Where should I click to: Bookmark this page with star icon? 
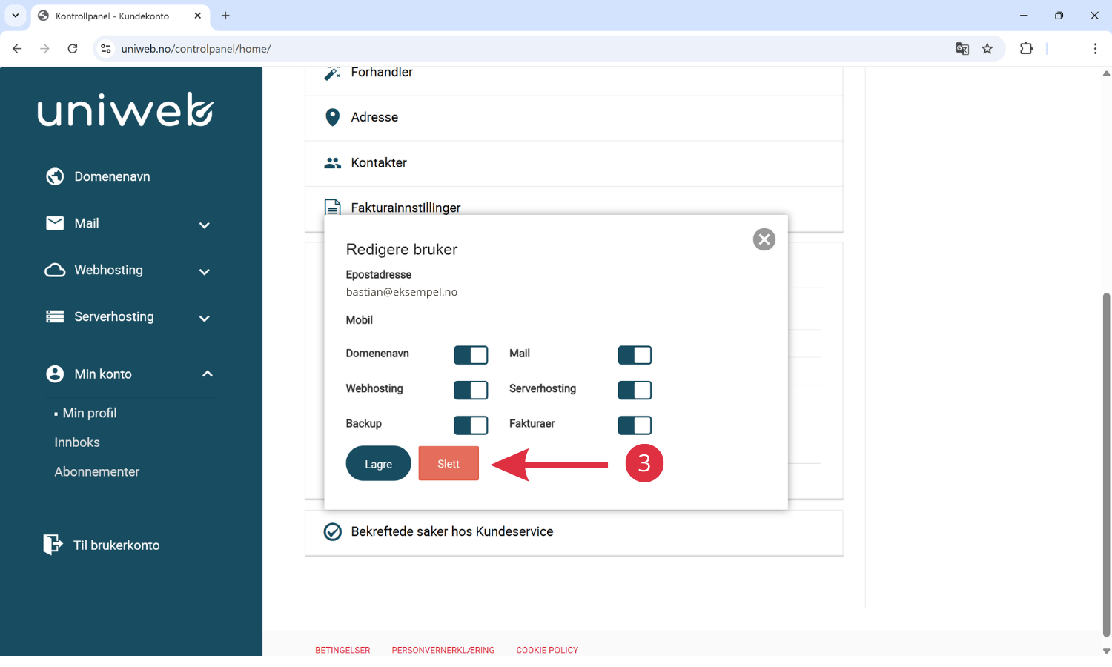click(987, 49)
